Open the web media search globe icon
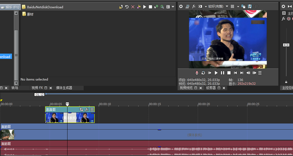The image size is (293, 156). tap(162, 7)
